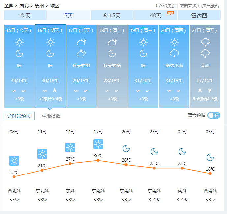Go to 全国 in the breadcrumb

(9, 6)
